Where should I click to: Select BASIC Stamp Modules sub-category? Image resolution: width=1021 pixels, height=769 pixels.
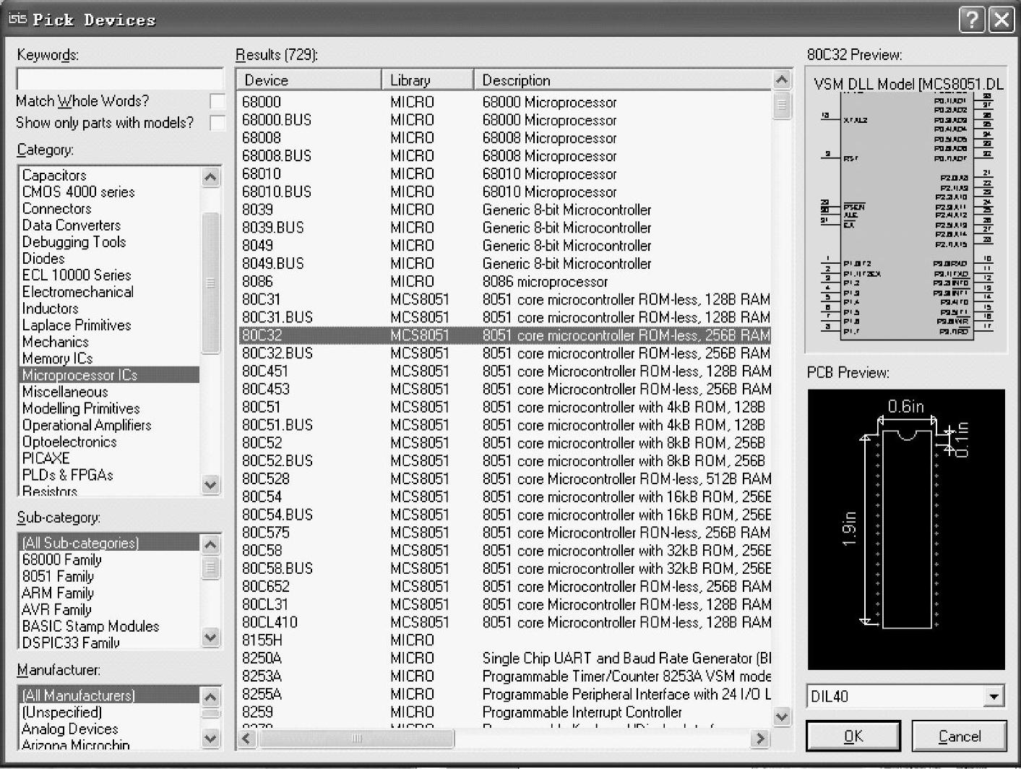[90, 626]
